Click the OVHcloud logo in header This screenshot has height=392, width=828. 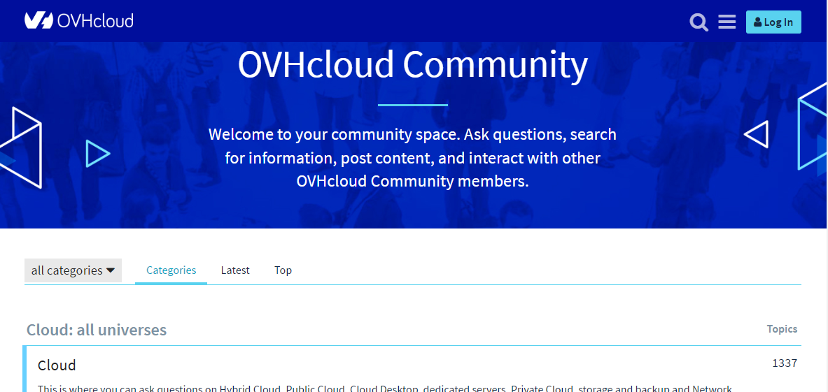point(78,21)
